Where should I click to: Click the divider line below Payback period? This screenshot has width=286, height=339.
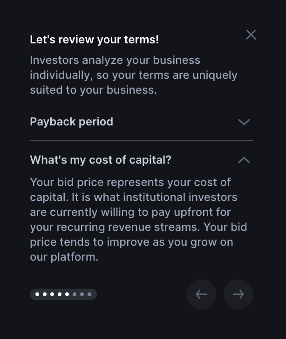point(142,140)
